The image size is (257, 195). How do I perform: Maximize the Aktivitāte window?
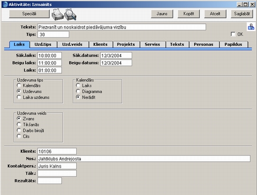coord(246,4)
